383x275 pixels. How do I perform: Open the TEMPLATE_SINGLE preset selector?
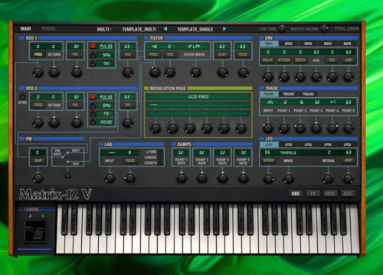[195, 29]
